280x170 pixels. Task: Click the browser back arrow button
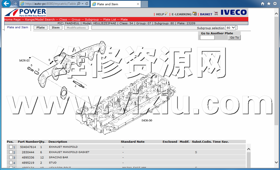6,4
